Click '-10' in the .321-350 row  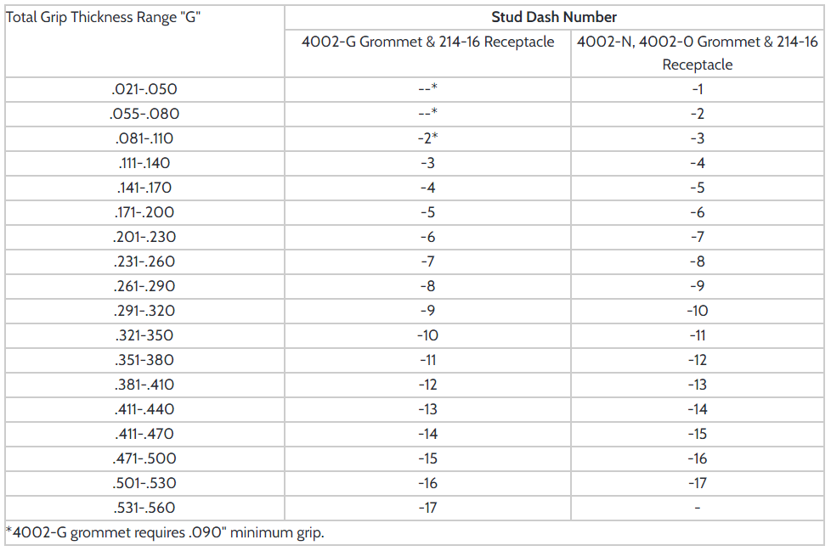[427, 335]
